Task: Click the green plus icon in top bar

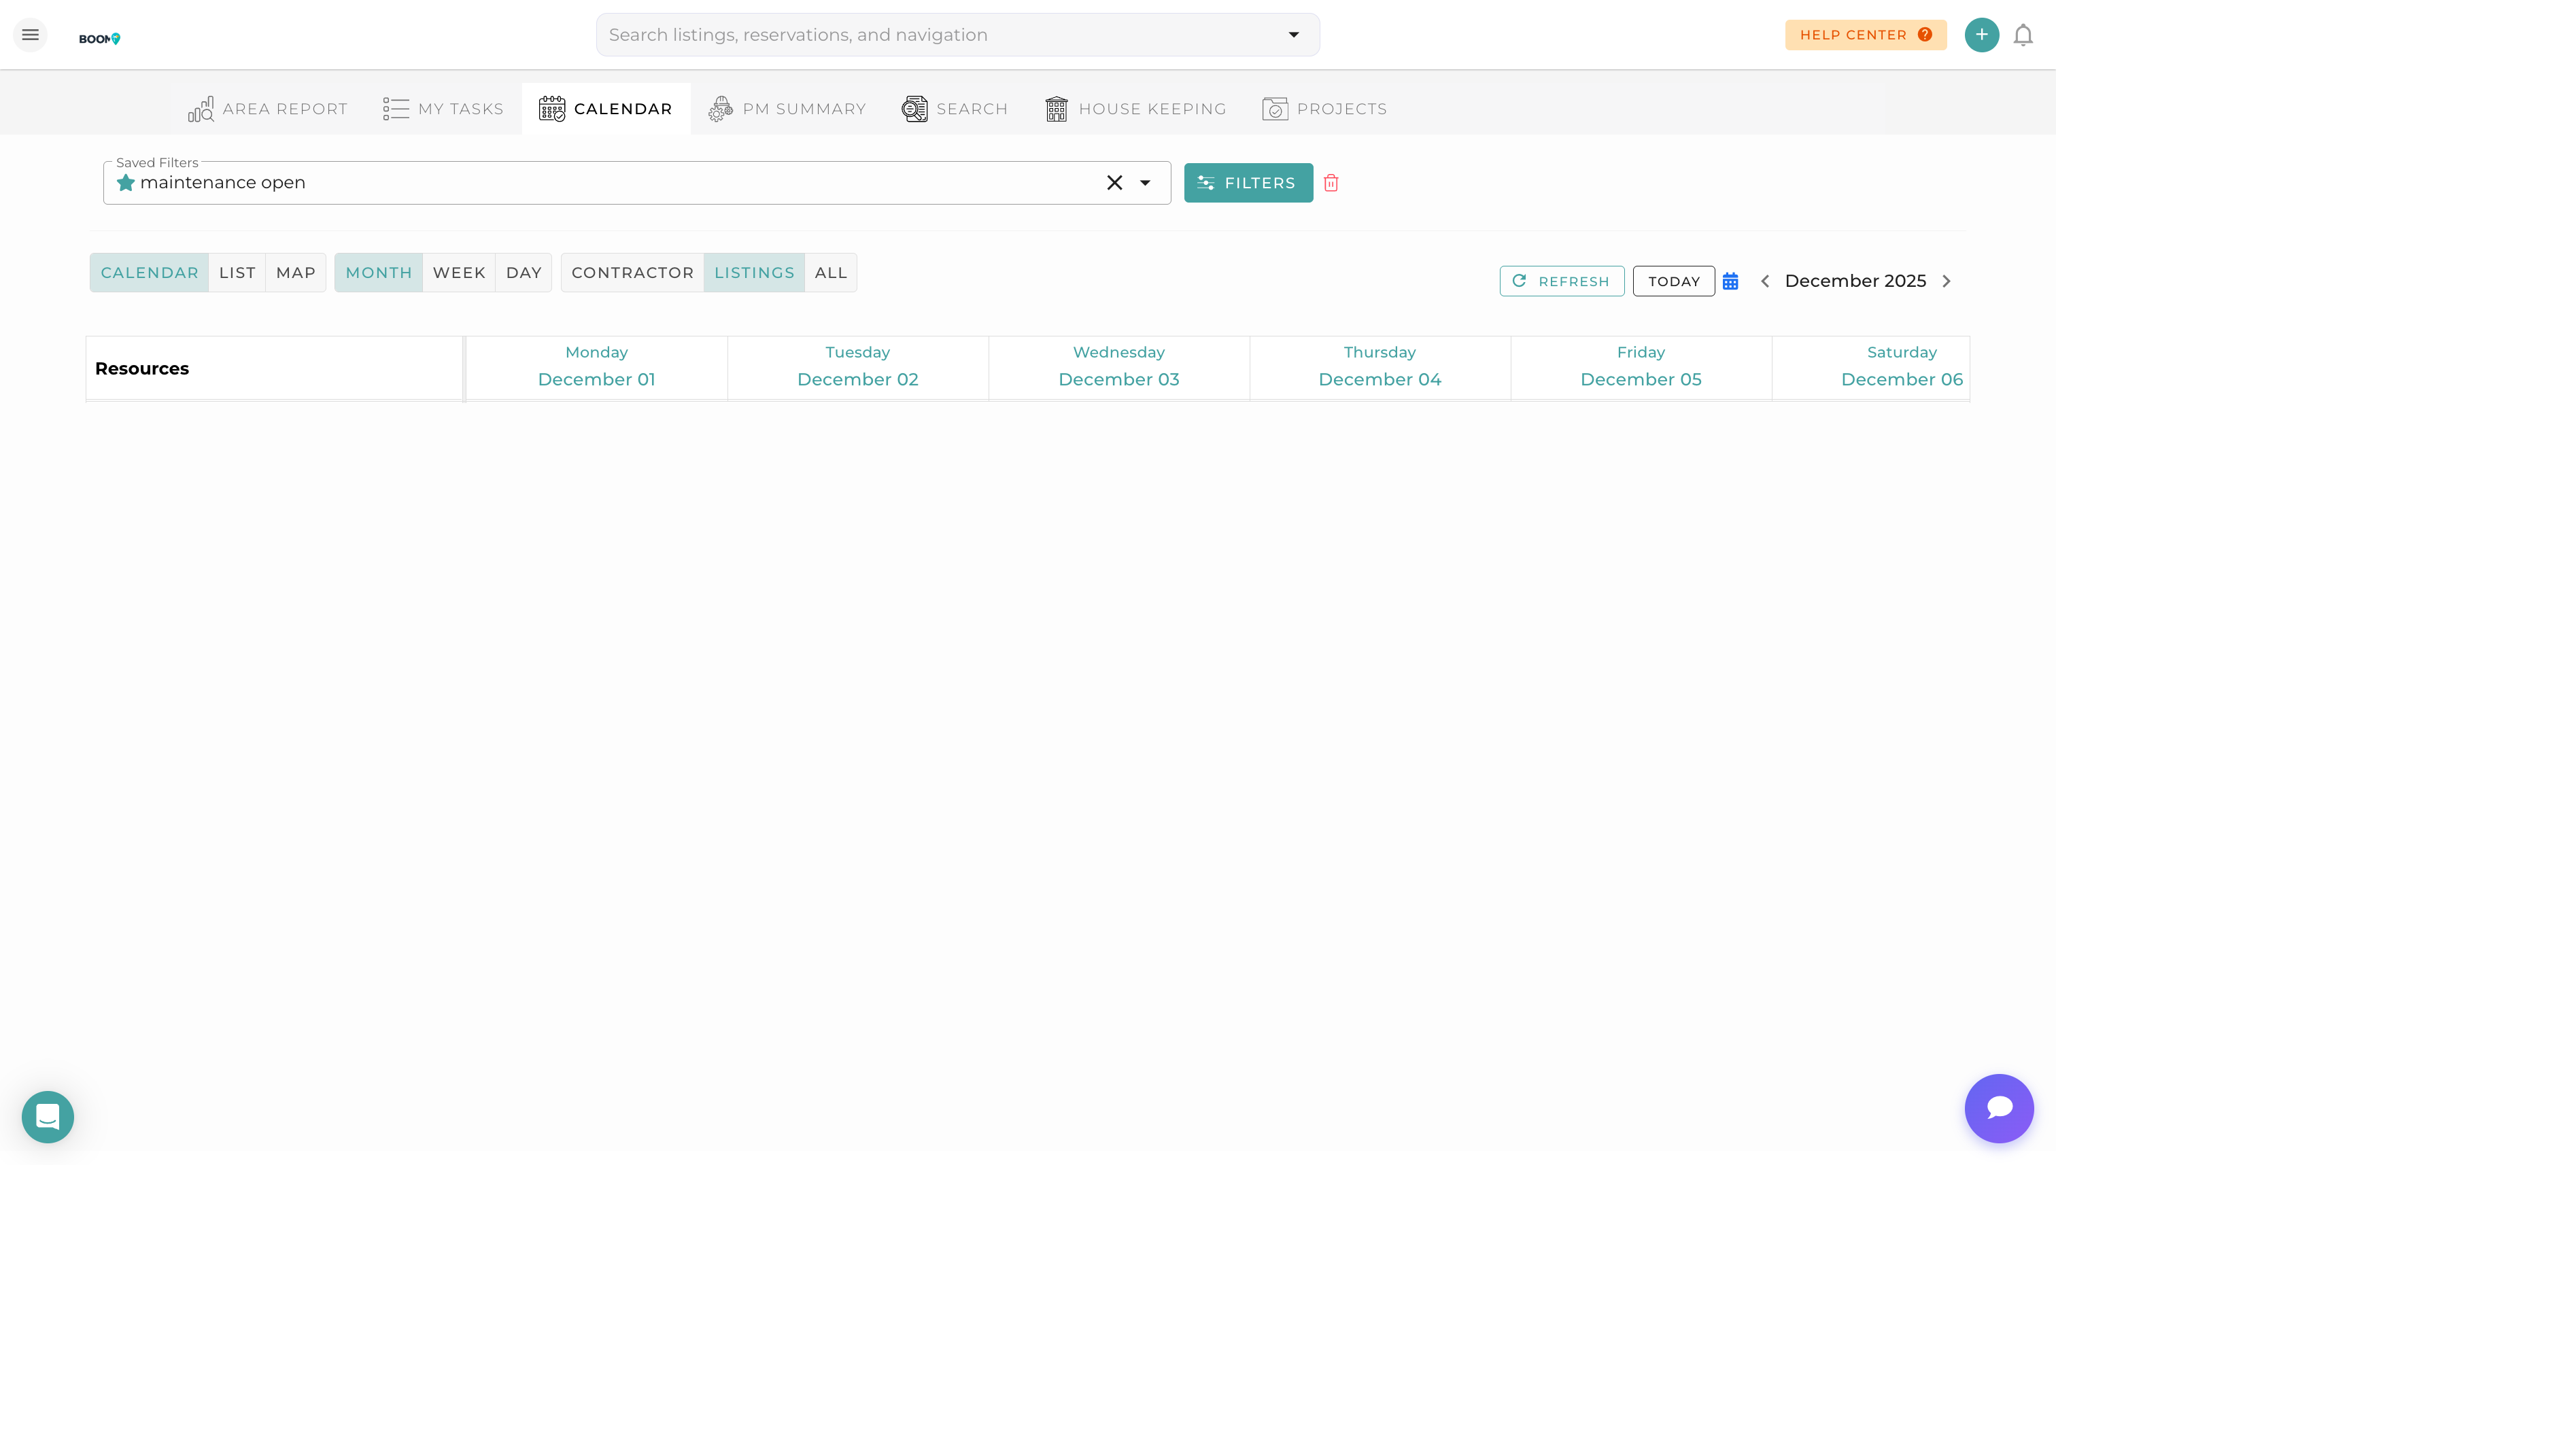Action: [1982, 34]
